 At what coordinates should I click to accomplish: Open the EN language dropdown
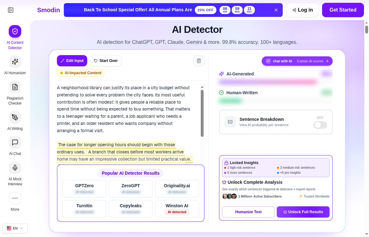[15, 228]
